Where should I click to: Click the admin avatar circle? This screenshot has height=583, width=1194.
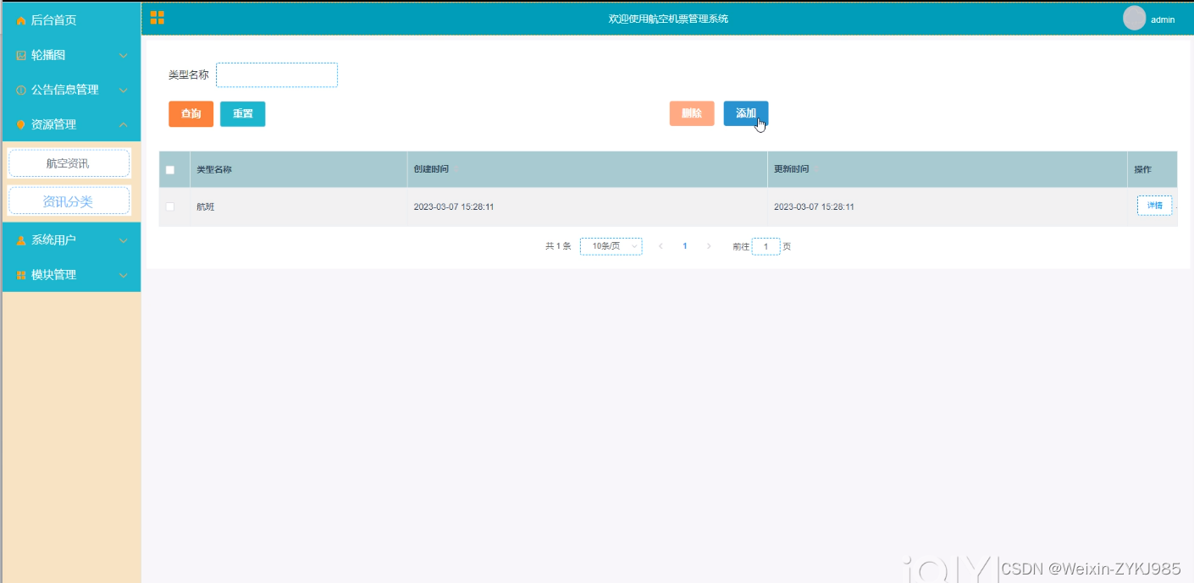click(x=1134, y=18)
